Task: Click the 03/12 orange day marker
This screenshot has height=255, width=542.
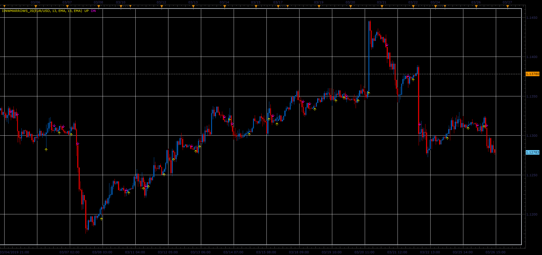Action: point(162,6)
